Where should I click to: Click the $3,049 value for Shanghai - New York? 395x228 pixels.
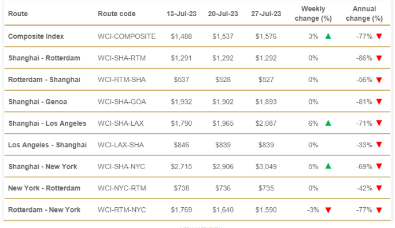[266, 166]
